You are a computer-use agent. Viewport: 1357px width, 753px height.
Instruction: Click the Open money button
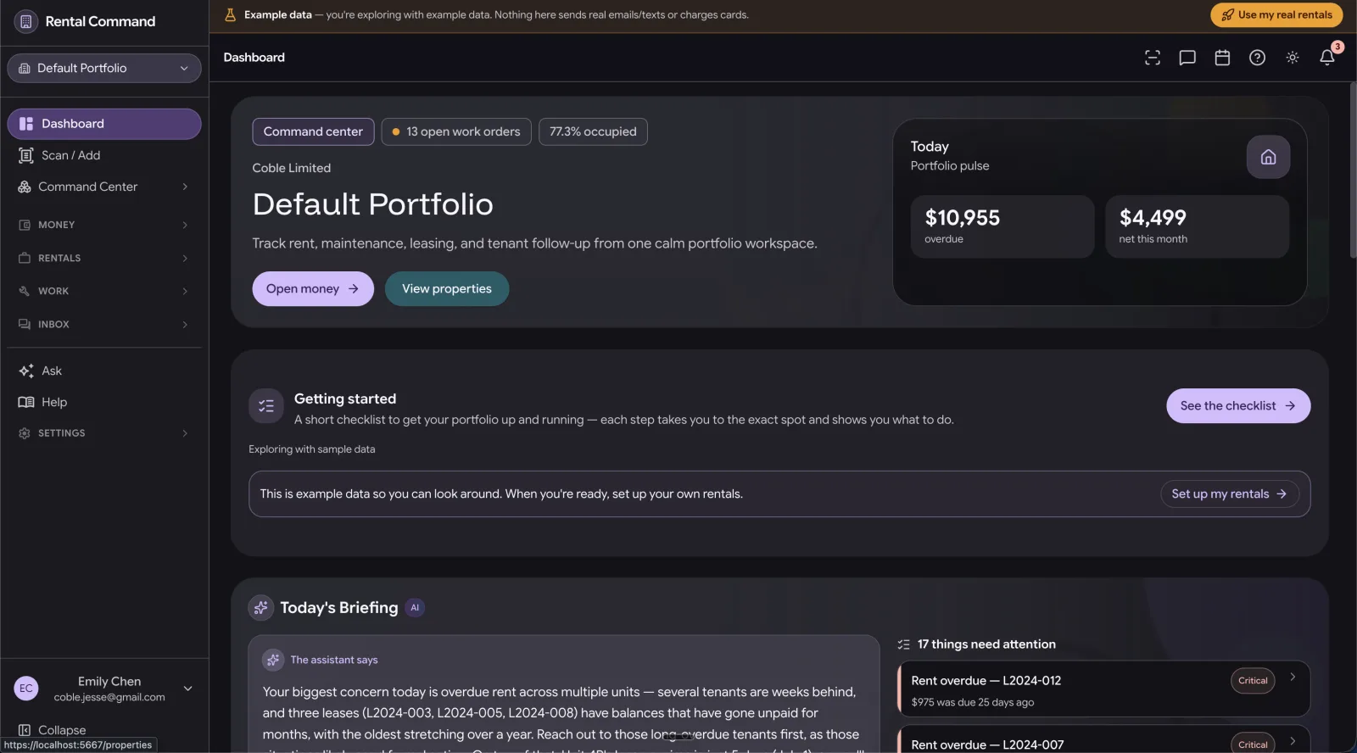point(313,288)
